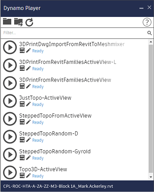
Task: Run the 3DPrintFromRevitFamiliesActiveView-L script
Action: point(10,65)
